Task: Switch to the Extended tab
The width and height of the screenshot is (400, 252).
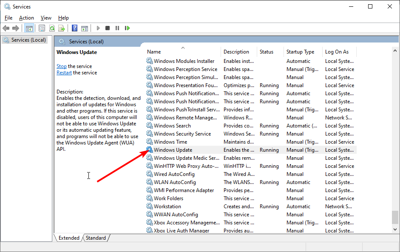Action: click(x=69, y=238)
